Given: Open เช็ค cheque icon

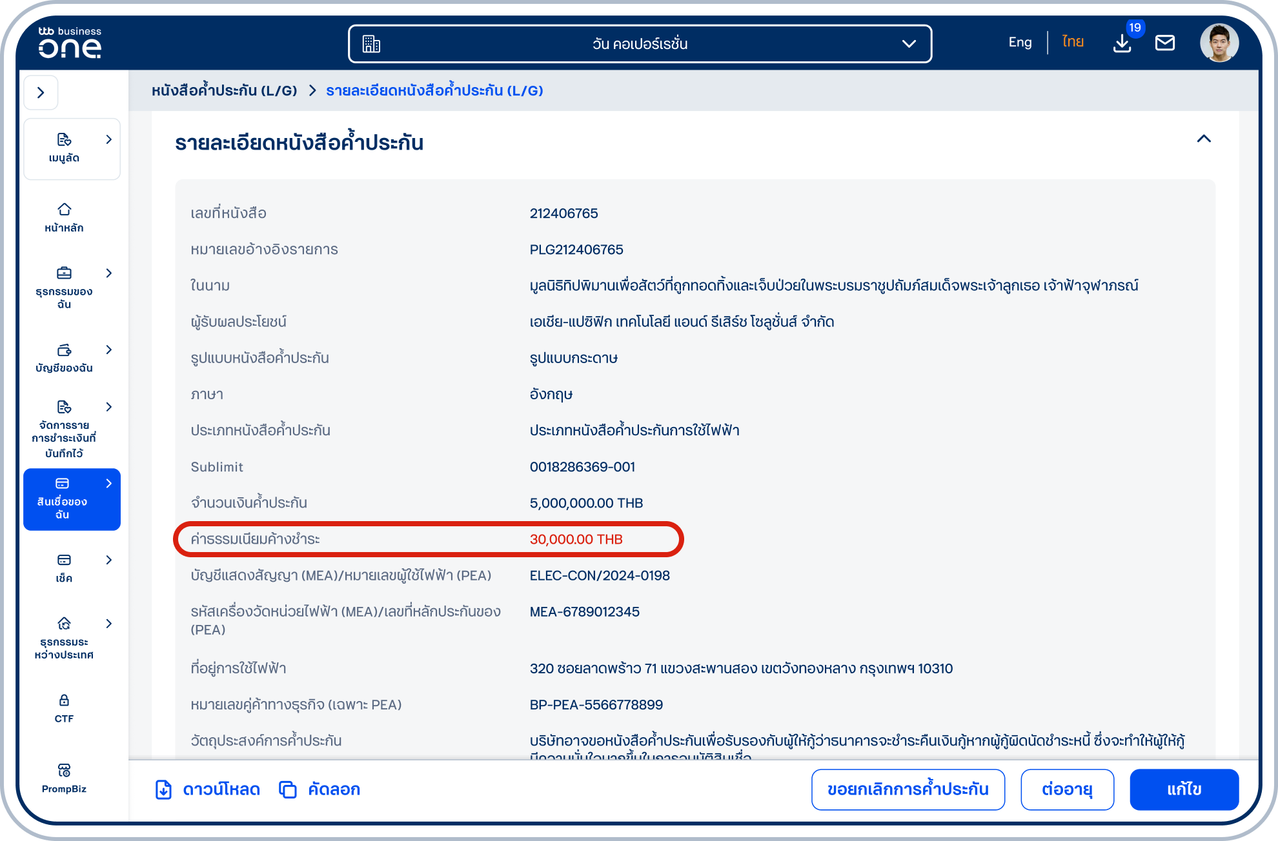Looking at the screenshot, I should 64,560.
